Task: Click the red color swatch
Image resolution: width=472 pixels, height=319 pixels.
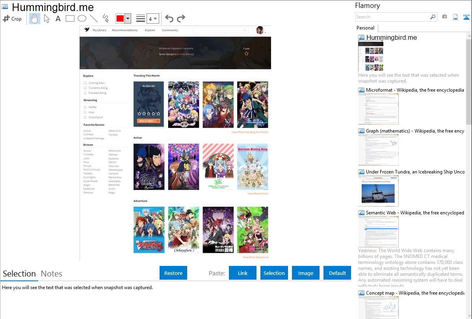Action: click(x=120, y=18)
